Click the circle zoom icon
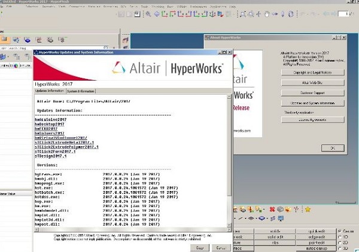 click(x=251, y=14)
